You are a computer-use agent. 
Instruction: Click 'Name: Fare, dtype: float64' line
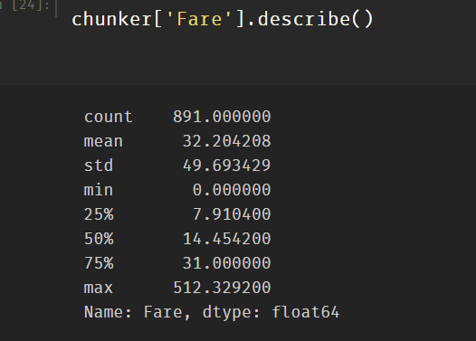[x=212, y=312]
